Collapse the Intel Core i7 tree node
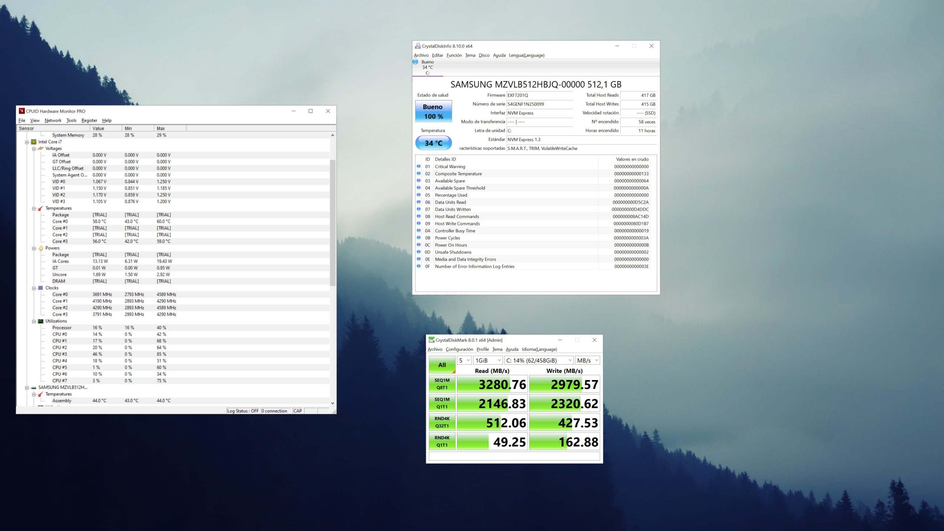Image resolution: width=944 pixels, height=531 pixels. coord(27,142)
